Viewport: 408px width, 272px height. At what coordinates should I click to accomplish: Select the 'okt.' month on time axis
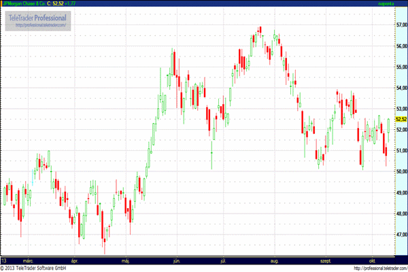click(x=372, y=260)
